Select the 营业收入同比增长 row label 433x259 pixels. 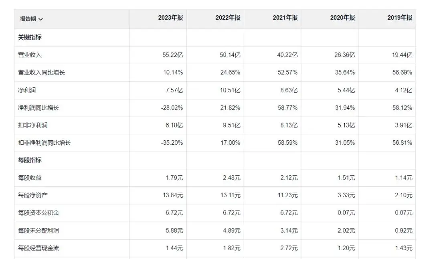pyautogui.click(x=41, y=73)
